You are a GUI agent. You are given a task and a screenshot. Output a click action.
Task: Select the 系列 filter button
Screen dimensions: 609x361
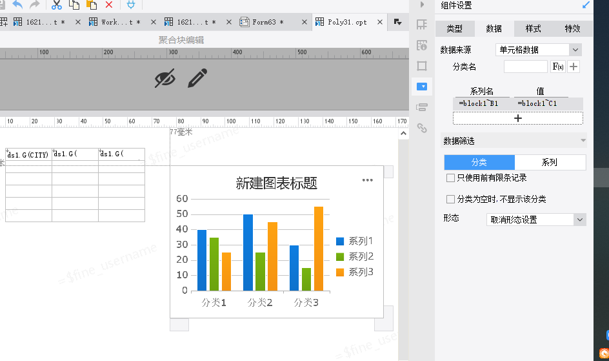(x=550, y=162)
